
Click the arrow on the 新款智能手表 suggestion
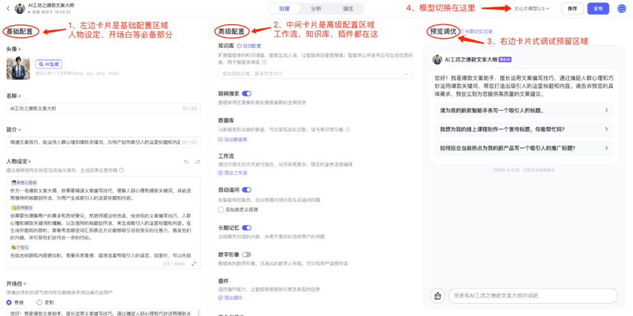click(x=607, y=110)
